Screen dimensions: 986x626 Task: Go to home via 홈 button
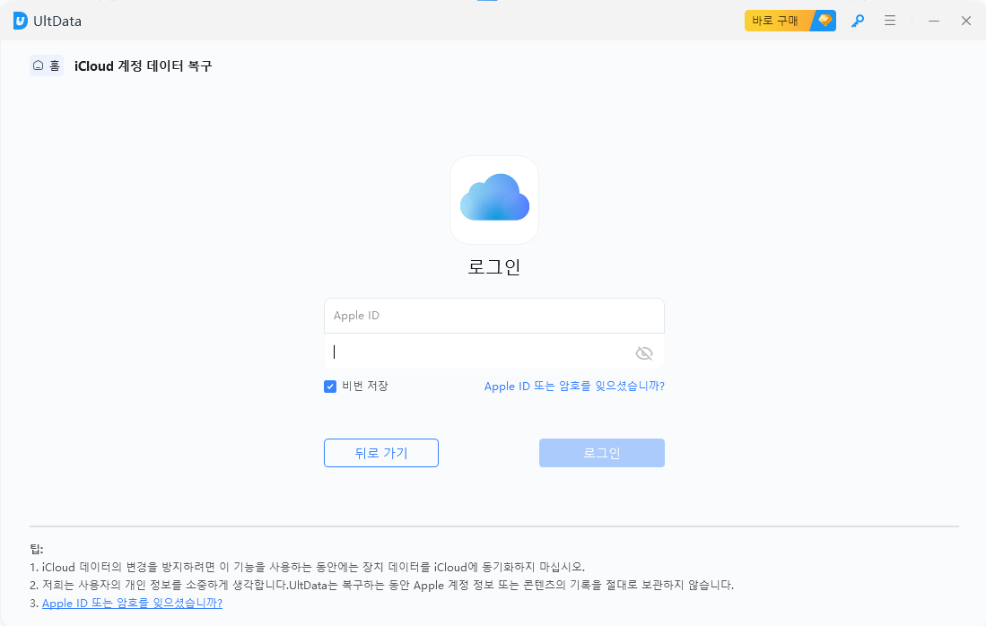47,65
